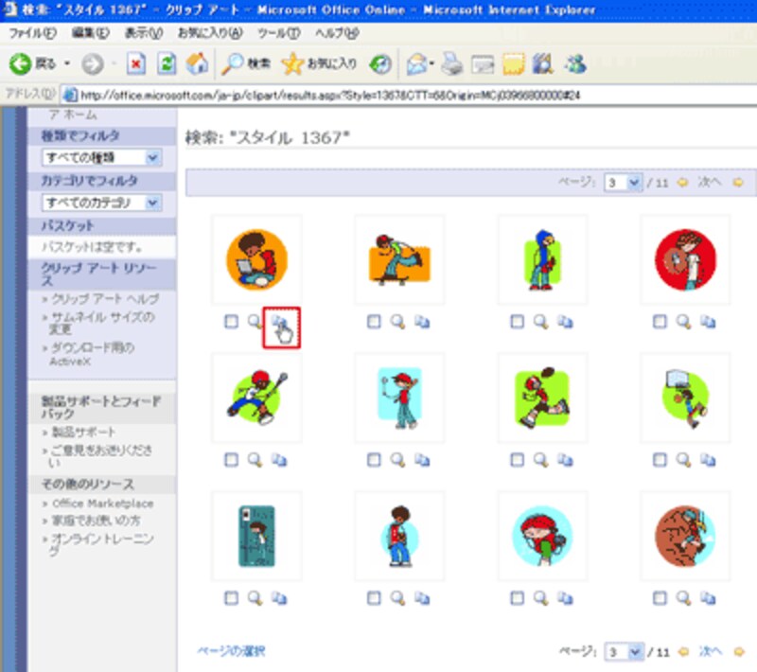
Task: Copy the basketball dunk clip art
Action: [708, 460]
